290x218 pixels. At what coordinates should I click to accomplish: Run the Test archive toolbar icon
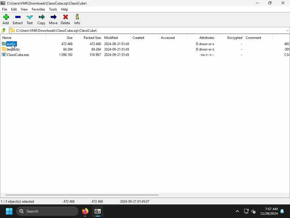coord(29,17)
